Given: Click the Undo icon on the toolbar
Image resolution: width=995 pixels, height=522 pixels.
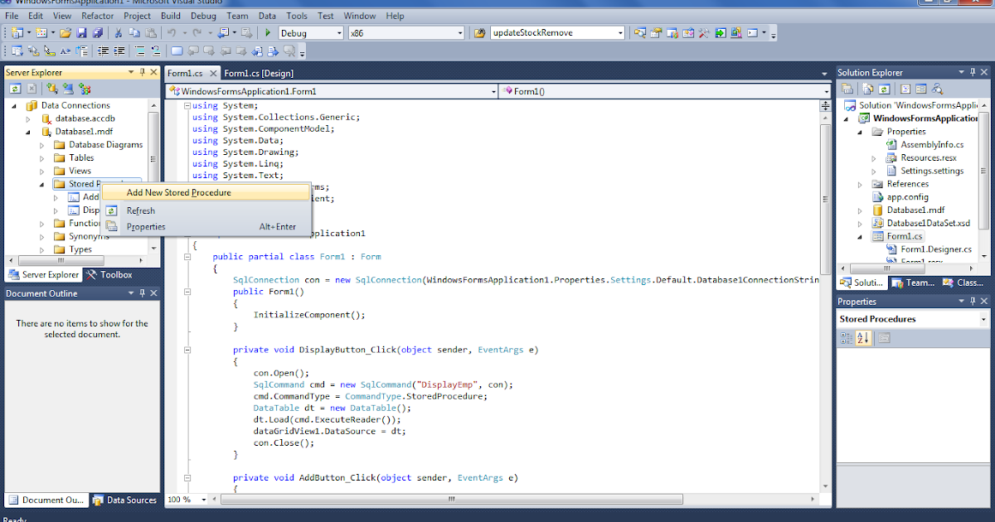Looking at the screenshot, I should 172,33.
